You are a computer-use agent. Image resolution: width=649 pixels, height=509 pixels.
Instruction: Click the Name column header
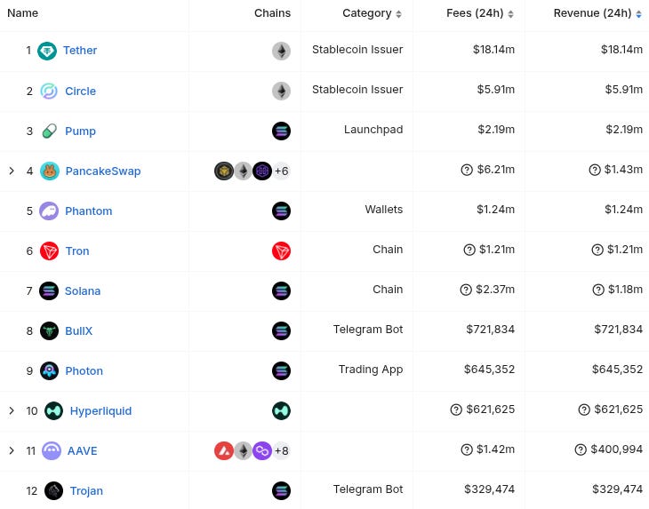[23, 13]
